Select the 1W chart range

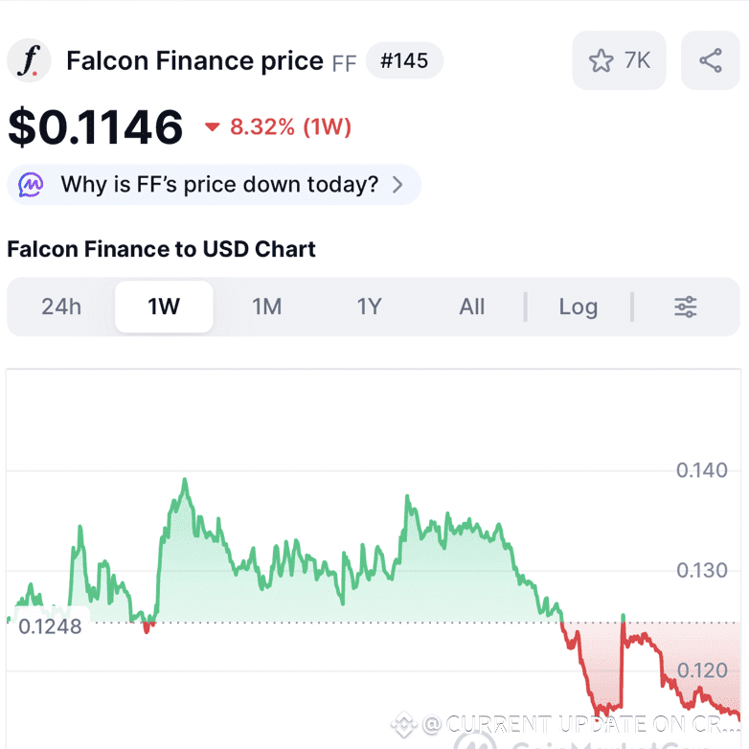pos(164,306)
